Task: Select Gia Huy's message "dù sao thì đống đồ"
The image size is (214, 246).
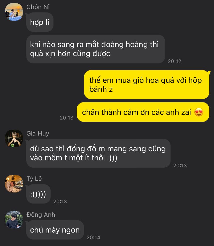Action: pos(98,153)
